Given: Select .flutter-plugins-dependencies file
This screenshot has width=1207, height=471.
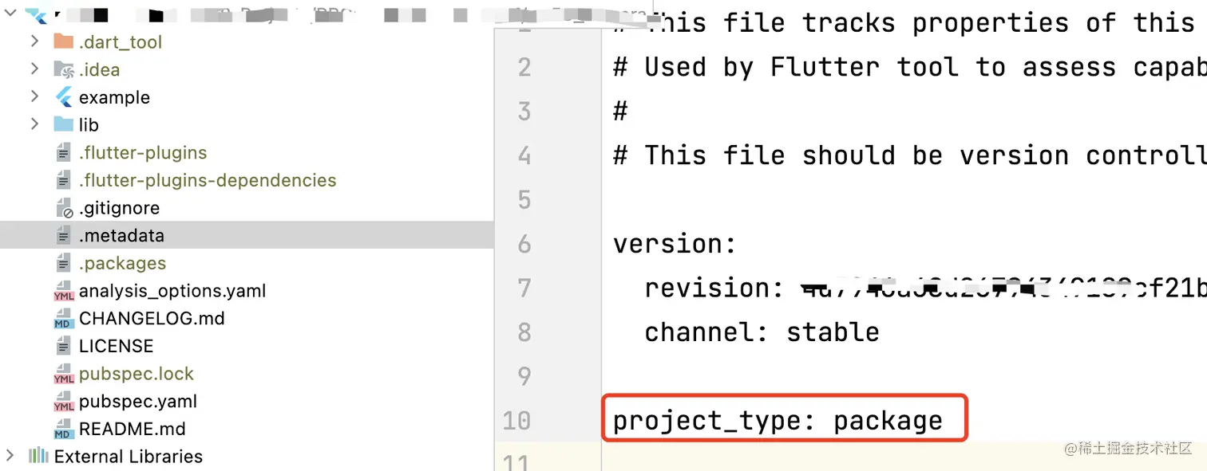Looking at the screenshot, I should point(208,180).
